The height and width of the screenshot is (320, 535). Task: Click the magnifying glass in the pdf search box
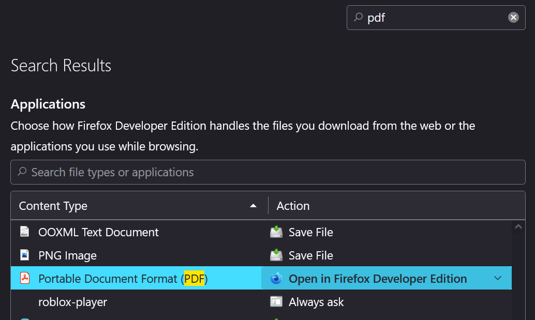coord(358,18)
